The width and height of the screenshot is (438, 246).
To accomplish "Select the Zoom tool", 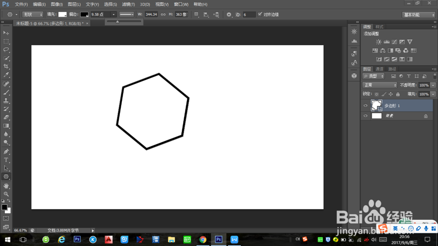I will click(x=6, y=194).
